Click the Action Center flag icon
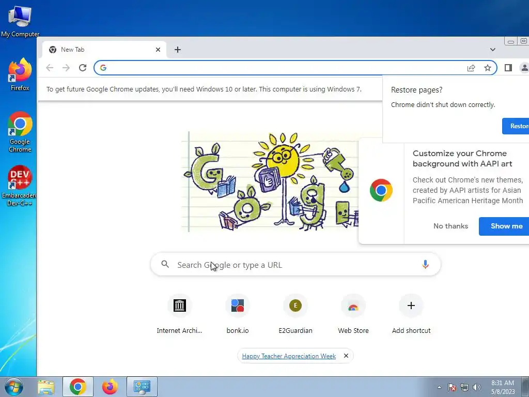This screenshot has width=529, height=397. point(452,387)
